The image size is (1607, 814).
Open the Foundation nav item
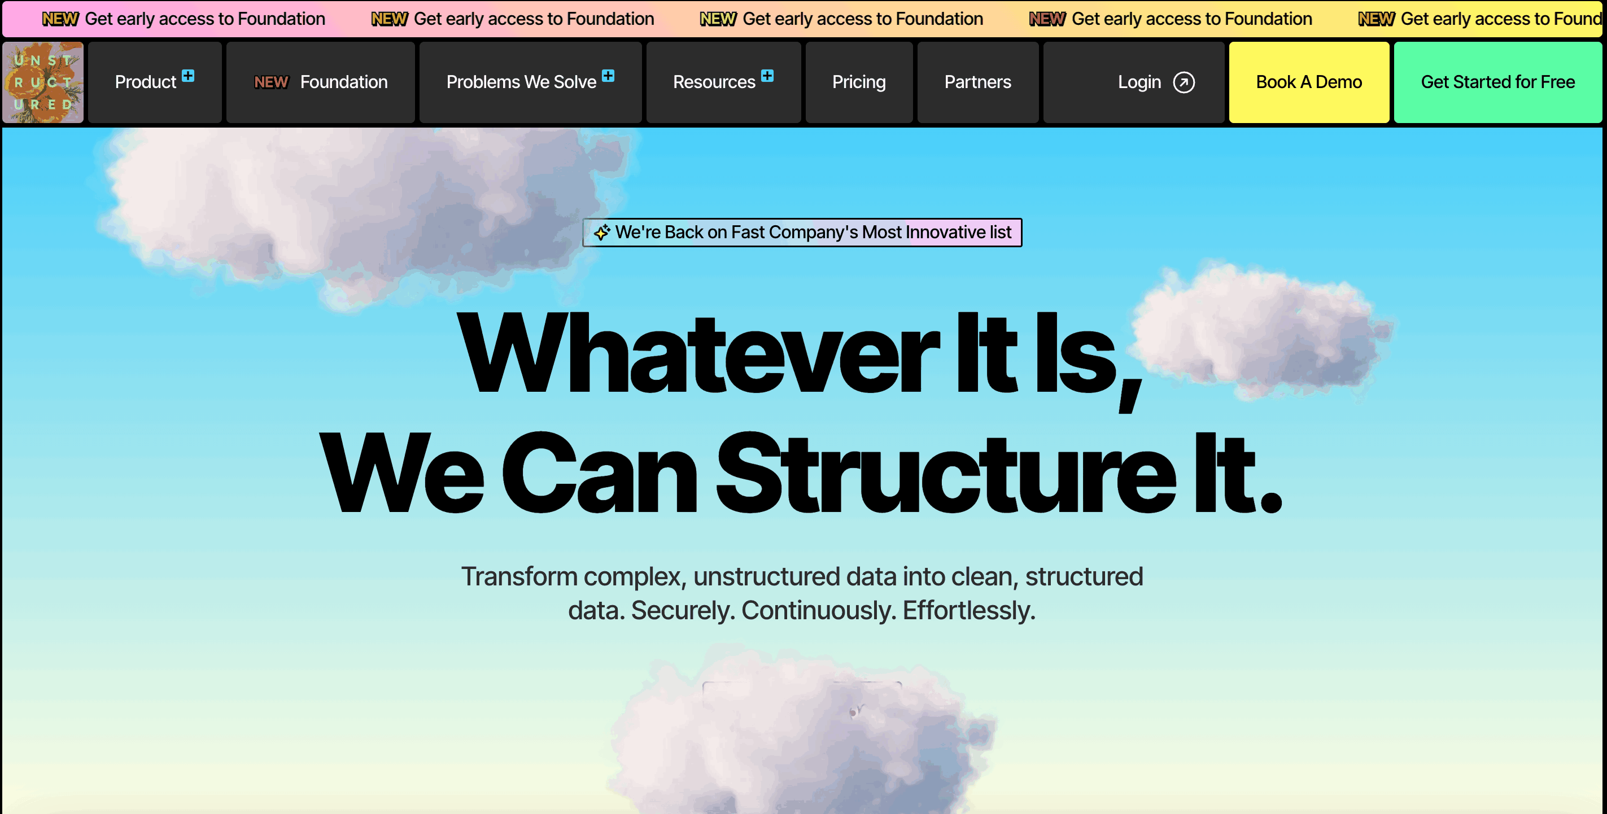[321, 82]
